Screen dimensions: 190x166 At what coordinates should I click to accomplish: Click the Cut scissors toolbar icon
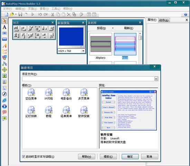pyautogui.click(x=53, y=15)
